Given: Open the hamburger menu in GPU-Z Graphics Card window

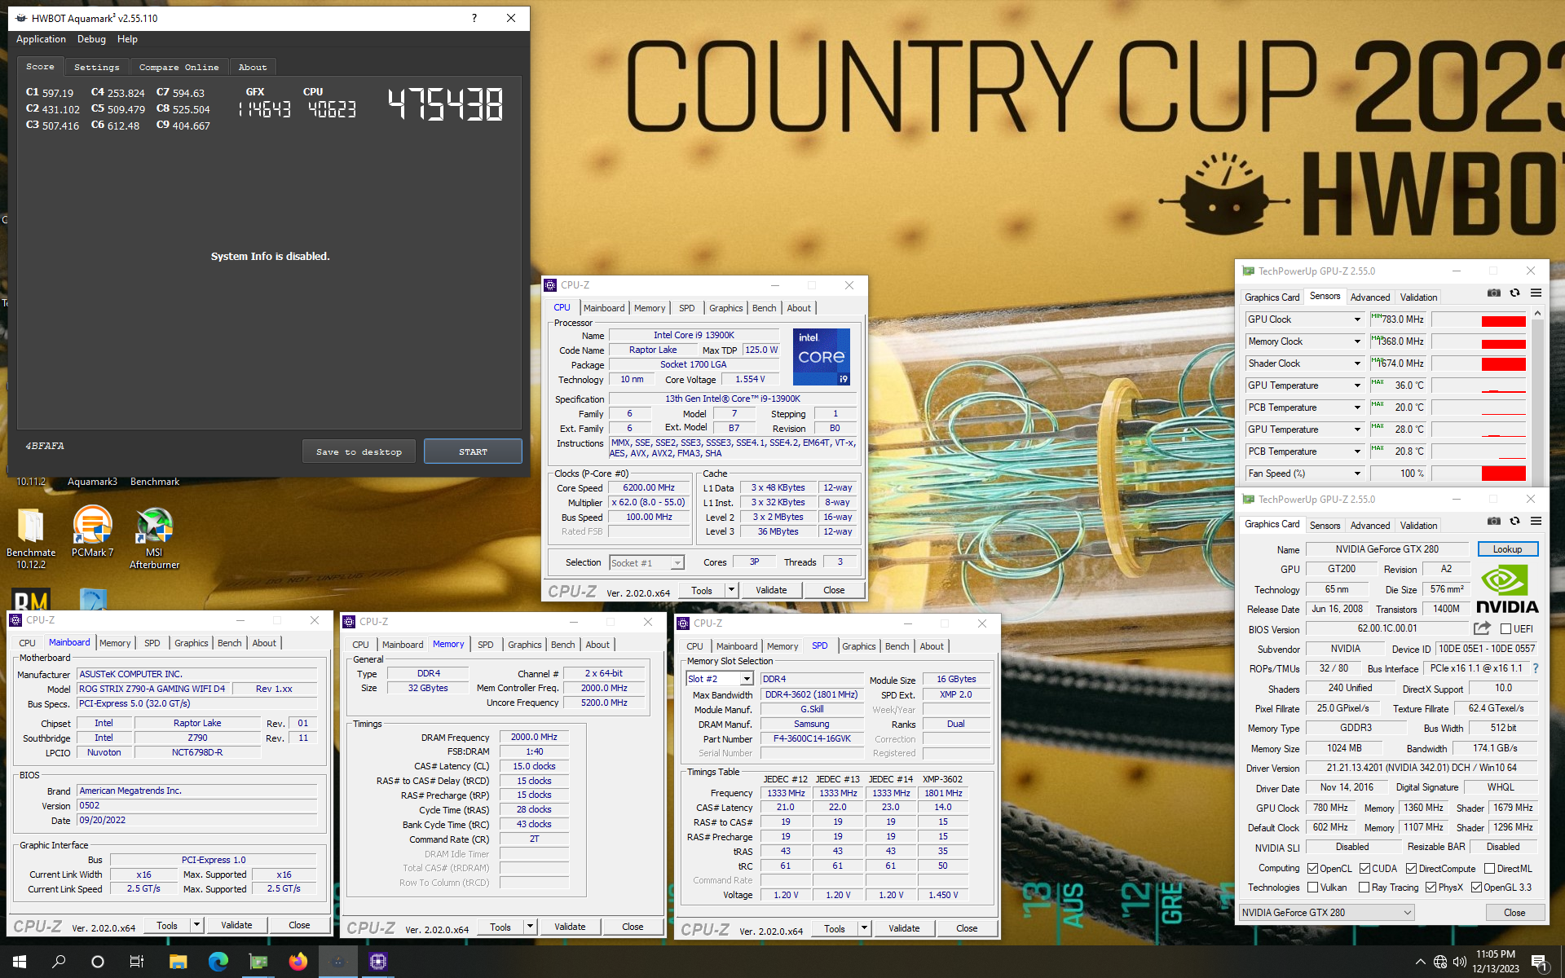Looking at the screenshot, I should coord(1536,522).
